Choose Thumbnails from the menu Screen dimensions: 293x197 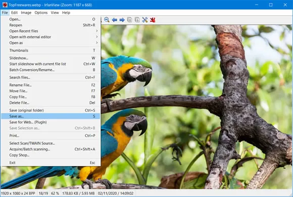click(x=51, y=50)
